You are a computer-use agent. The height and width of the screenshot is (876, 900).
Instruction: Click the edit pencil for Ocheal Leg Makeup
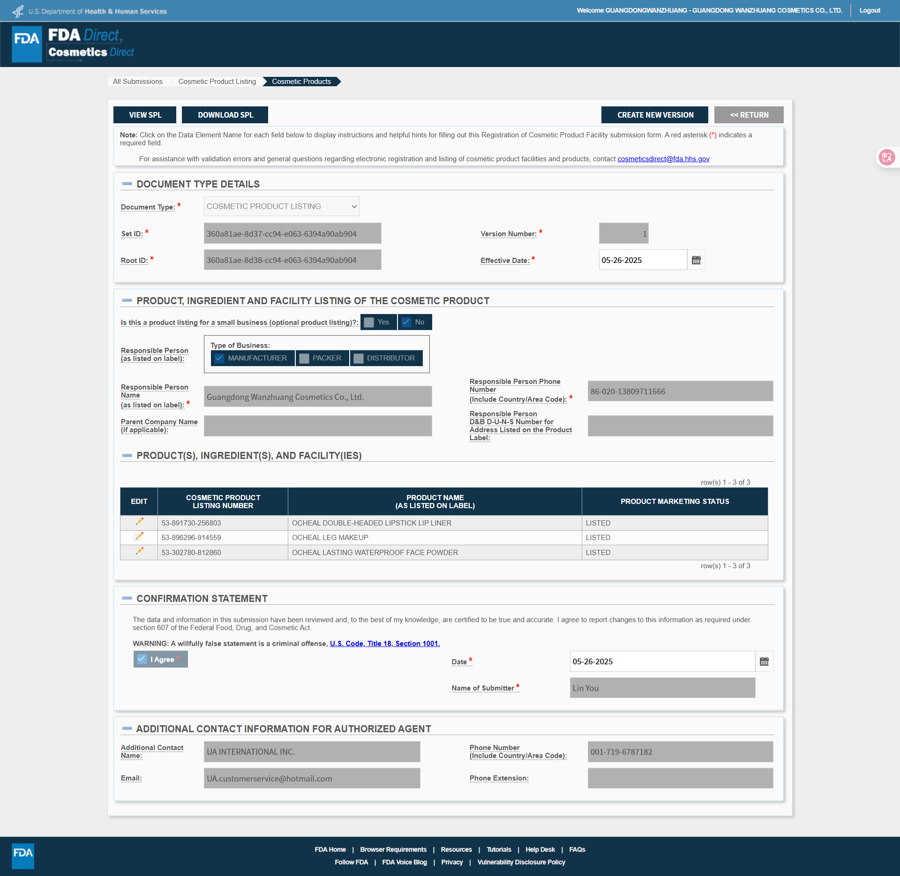(139, 537)
